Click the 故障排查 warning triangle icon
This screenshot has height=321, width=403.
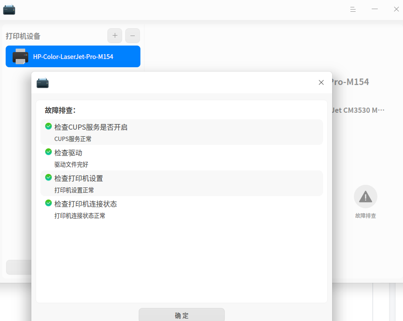[x=366, y=197]
